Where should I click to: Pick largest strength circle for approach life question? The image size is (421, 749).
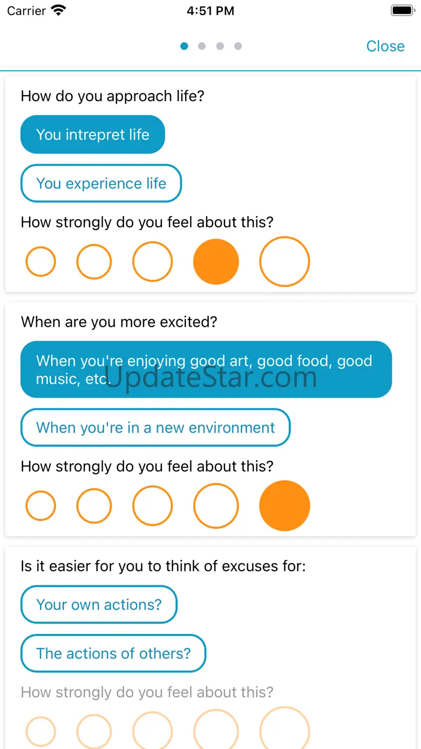click(x=284, y=262)
